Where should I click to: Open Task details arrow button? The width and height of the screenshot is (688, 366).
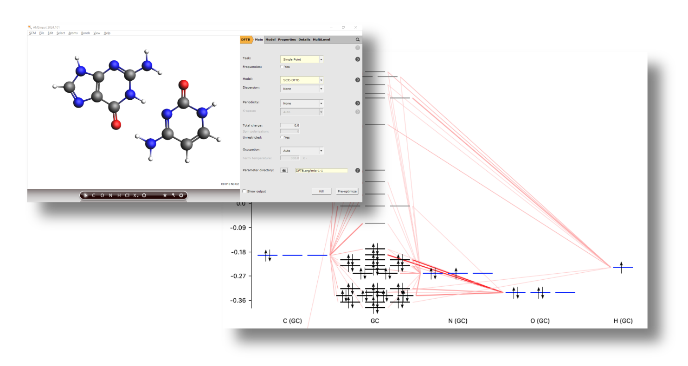pos(358,59)
